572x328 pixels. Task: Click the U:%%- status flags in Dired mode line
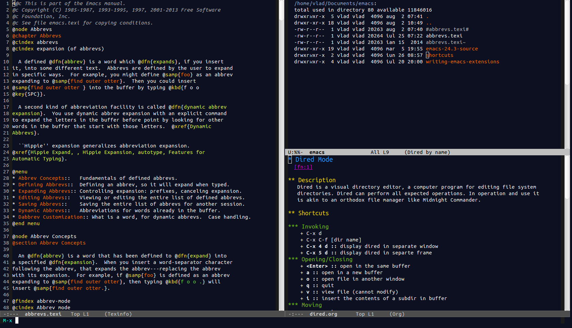point(295,152)
